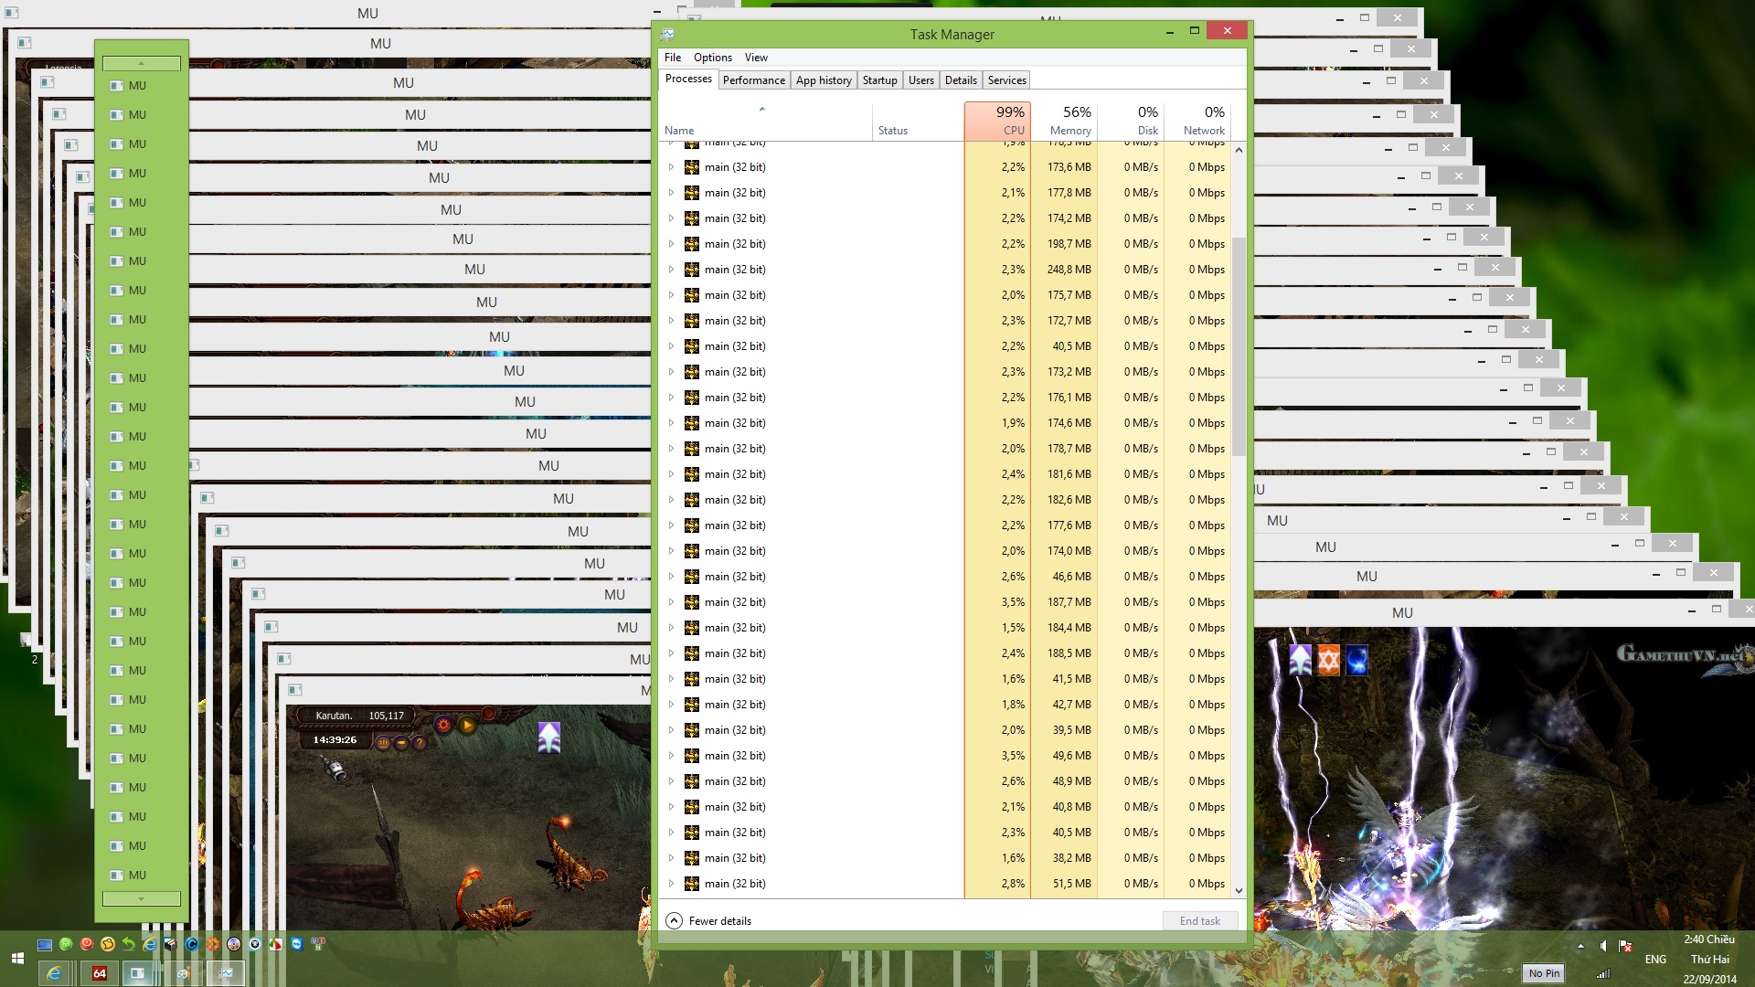Click the volume speaker icon in the tray
This screenshot has height=987, width=1755.
1602,946
